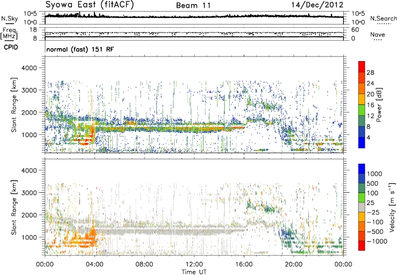
Task: Click the 'Velocity [m s-1]' colorbar title
Action: pyautogui.click(x=392, y=207)
